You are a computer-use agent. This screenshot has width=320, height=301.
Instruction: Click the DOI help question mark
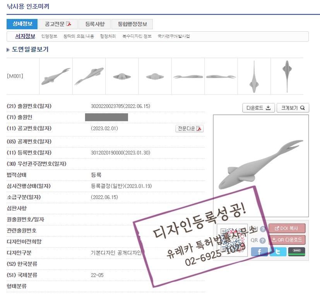tap(263, 229)
